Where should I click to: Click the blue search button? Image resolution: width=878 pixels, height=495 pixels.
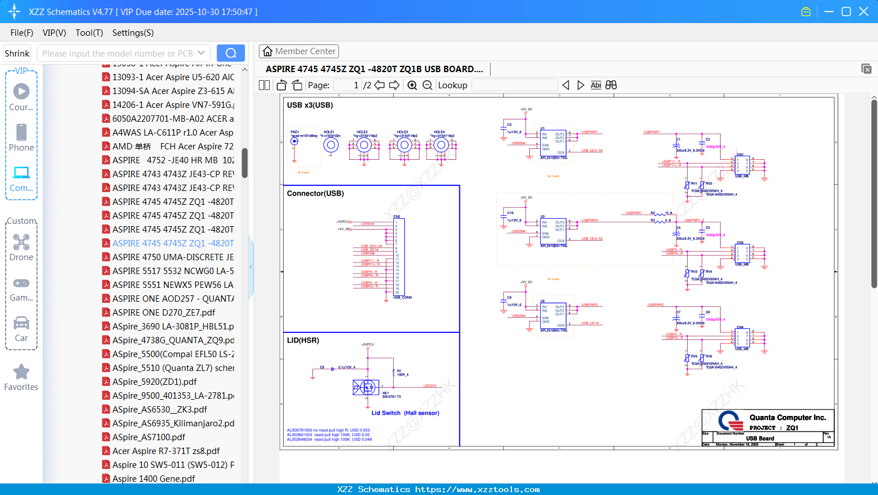tap(231, 53)
